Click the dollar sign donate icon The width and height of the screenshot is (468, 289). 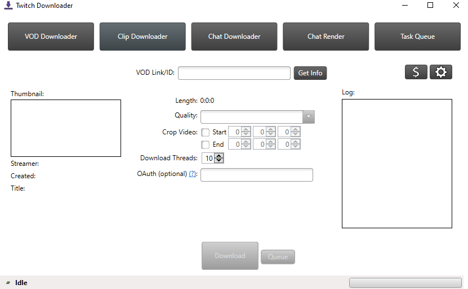click(416, 72)
